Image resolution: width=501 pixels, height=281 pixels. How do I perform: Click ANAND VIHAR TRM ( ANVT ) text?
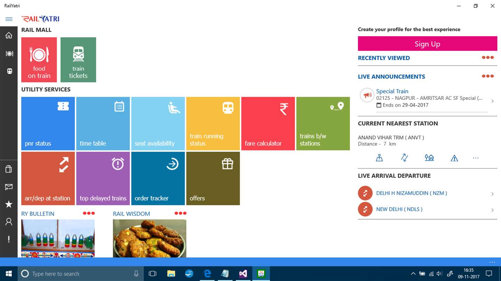coord(391,138)
